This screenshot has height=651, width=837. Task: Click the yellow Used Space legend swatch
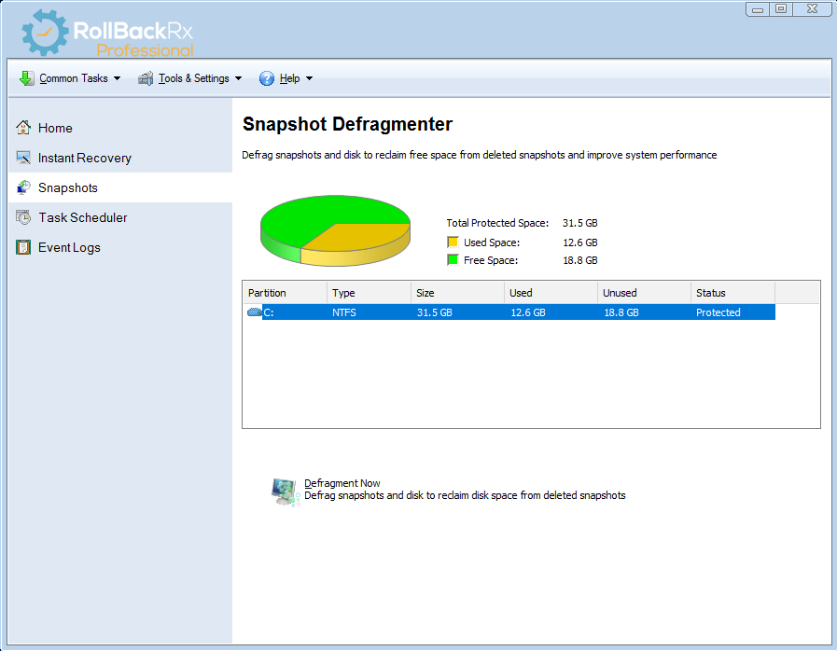pos(453,242)
